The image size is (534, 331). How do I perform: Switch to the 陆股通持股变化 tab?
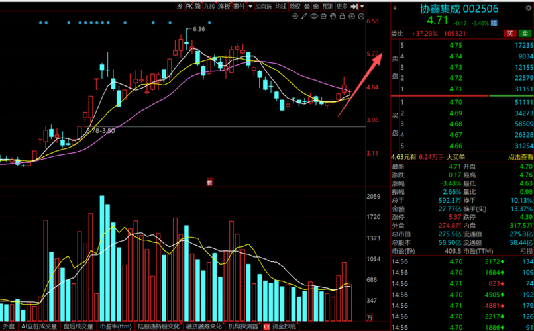[x=158, y=326]
